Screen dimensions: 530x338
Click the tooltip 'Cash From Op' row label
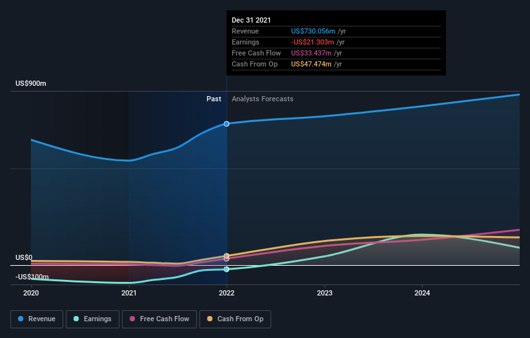tap(254, 64)
